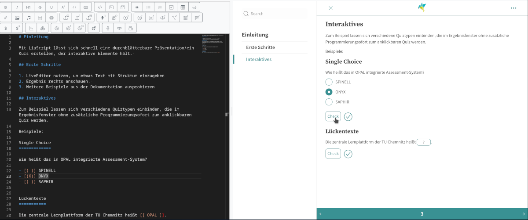The image size is (528, 220).
Task: Insert dollar formula icon
Action: pyautogui.click(x=6, y=28)
